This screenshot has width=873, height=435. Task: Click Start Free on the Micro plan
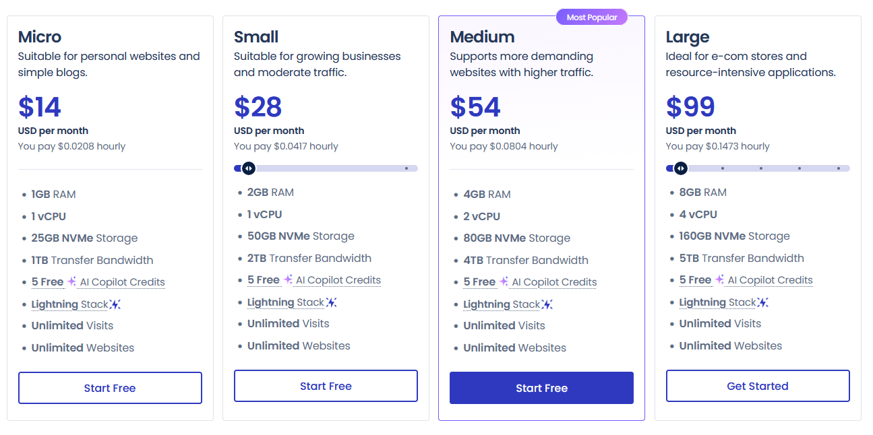110,388
